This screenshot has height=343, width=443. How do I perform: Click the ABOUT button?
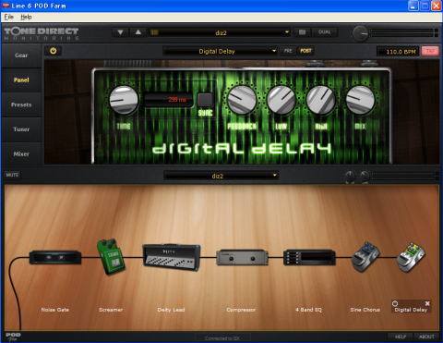(x=426, y=337)
